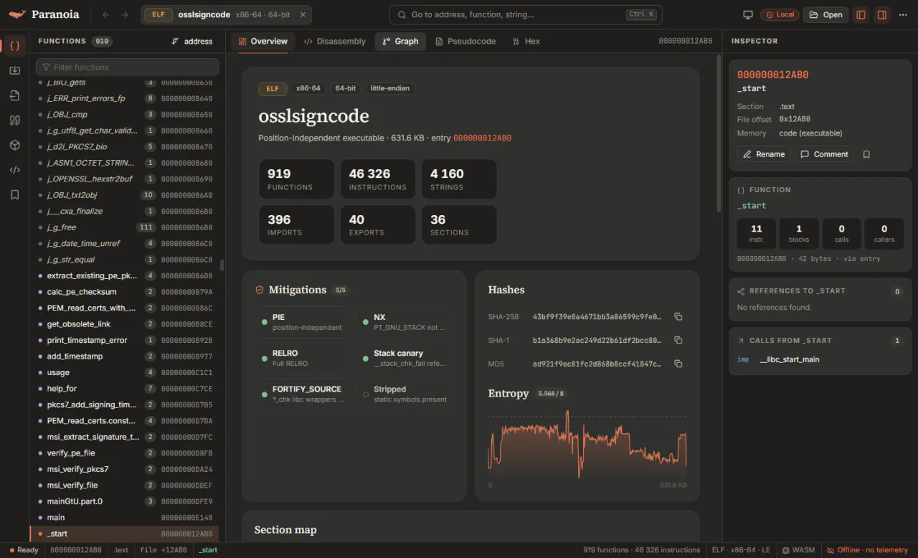Follow the __libc_start_main call link

pyautogui.click(x=790, y=359)
